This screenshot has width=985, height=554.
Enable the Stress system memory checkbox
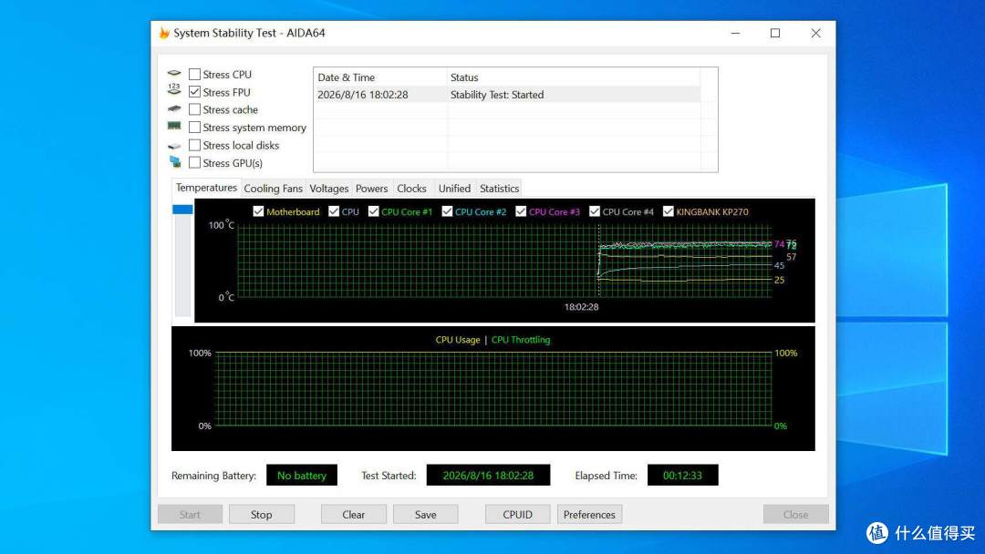pos(195,128)
